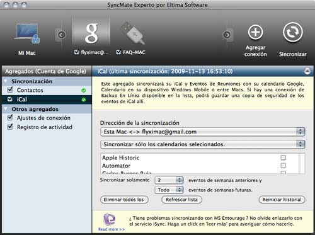Check the Automator calendar checkbox
The height and width of the screenshot is (235, 315).
283,166
